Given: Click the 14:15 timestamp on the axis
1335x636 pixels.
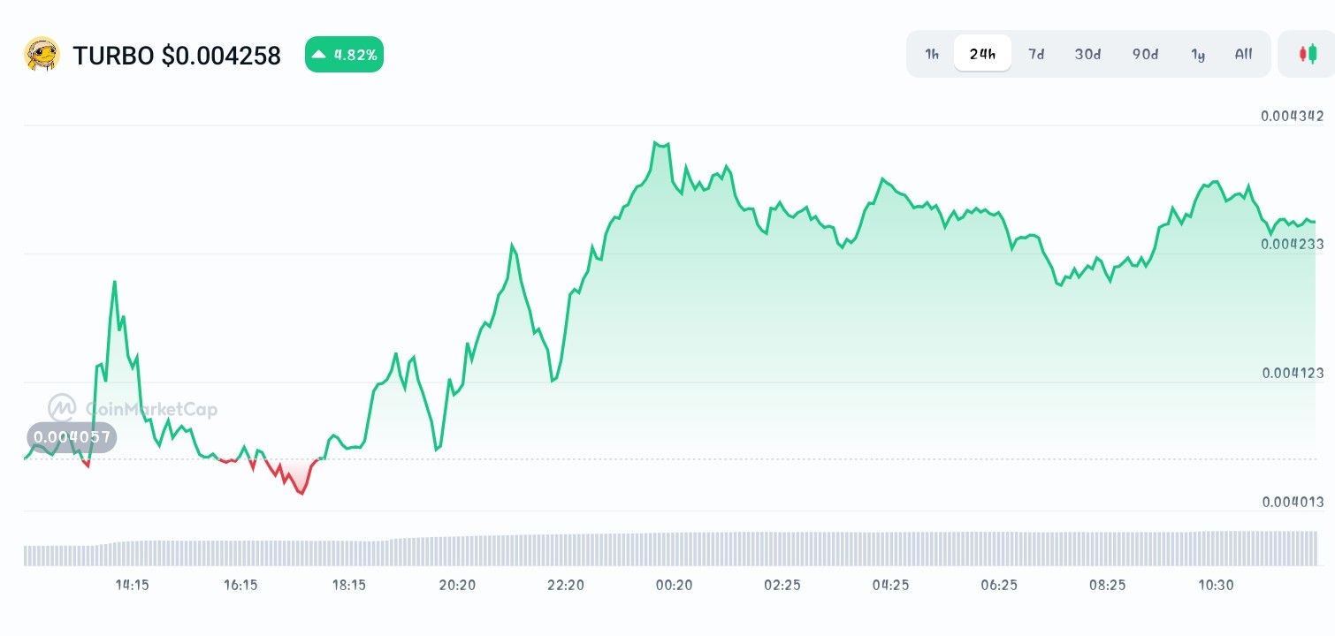Looking at the screenshot, I should [x=132, y=585].
